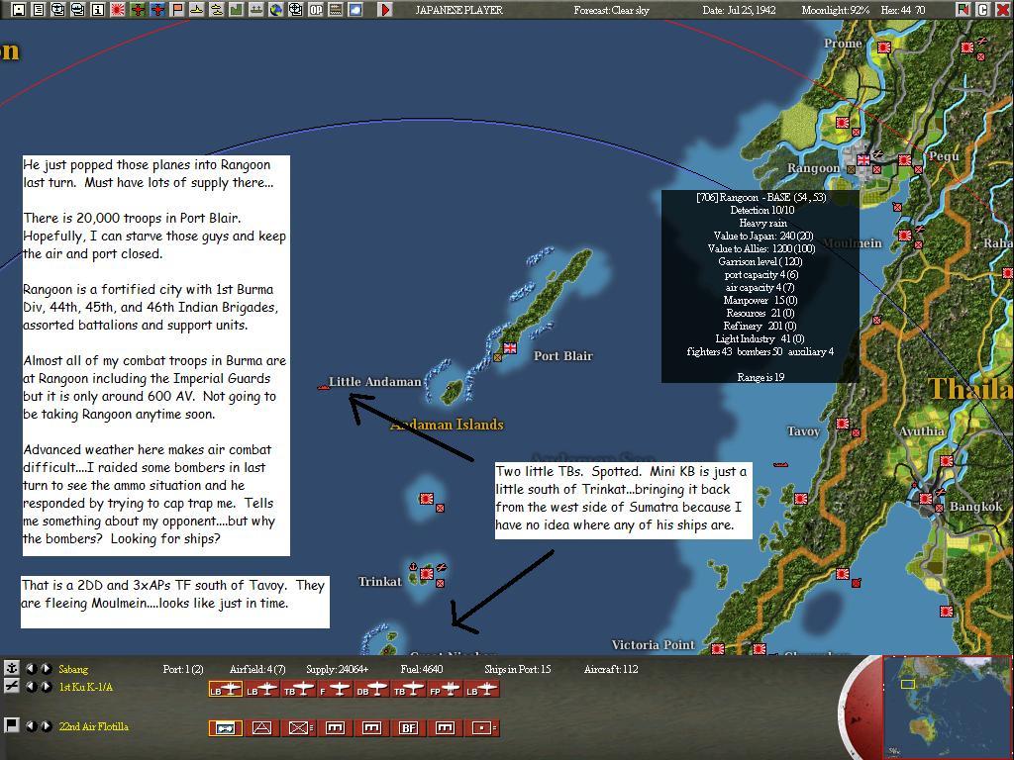Click the 'JAPANESE PLAYER' label
The width and height of the screenshot is (1014, 760).
459,10
